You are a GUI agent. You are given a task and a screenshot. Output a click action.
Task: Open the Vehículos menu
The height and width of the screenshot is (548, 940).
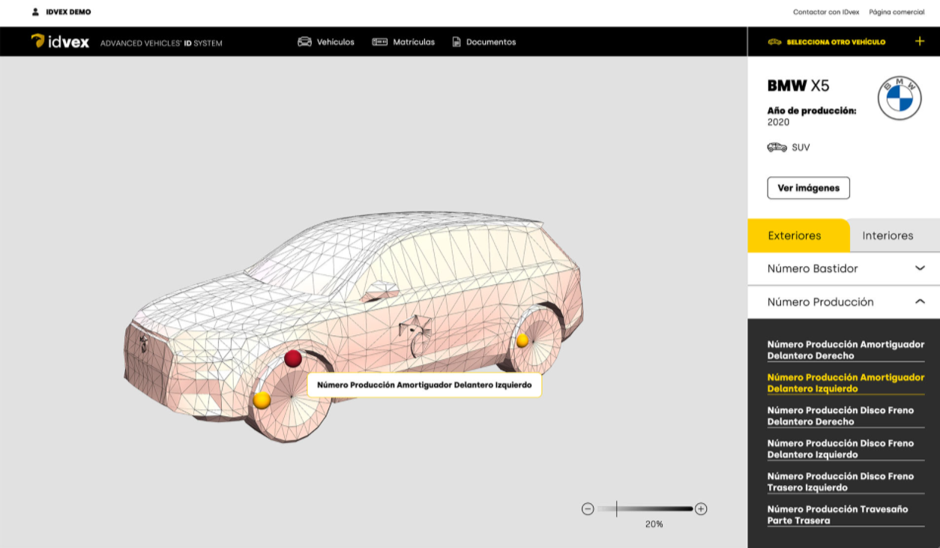(x=326, y=42)
